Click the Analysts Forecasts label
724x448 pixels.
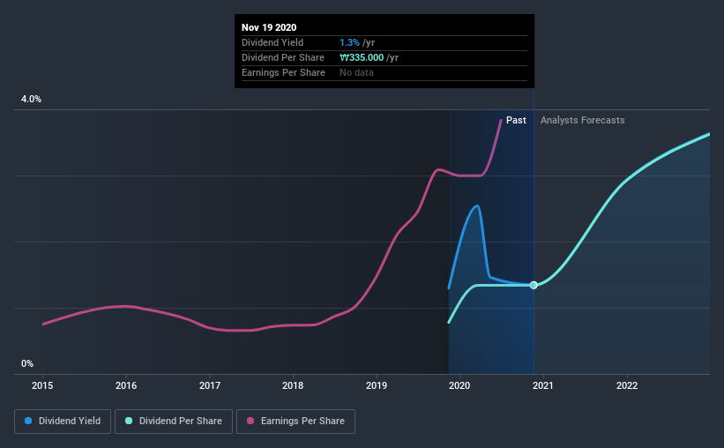[583, 120]
